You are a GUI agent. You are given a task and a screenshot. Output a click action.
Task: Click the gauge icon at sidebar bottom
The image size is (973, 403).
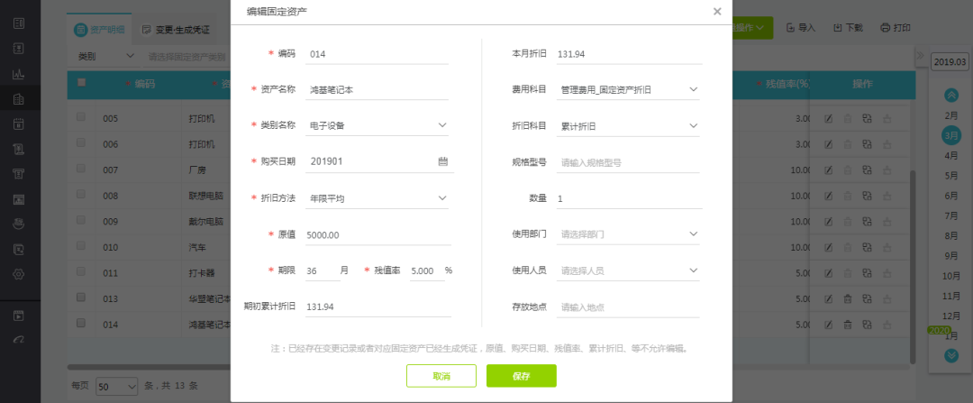coord(19,340)
